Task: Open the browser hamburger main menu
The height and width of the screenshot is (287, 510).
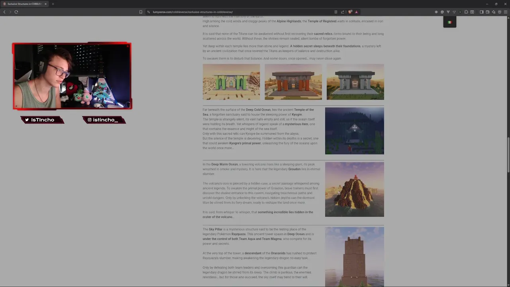Action: (506, 12)
